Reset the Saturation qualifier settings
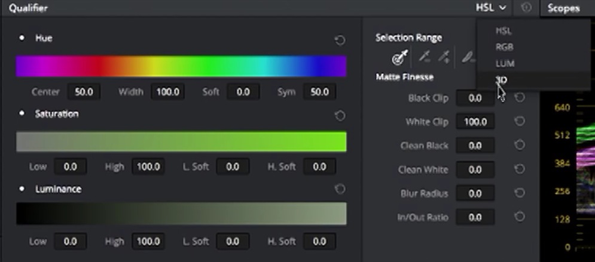This screenshot has height=262, width=595. coord(340,116)
